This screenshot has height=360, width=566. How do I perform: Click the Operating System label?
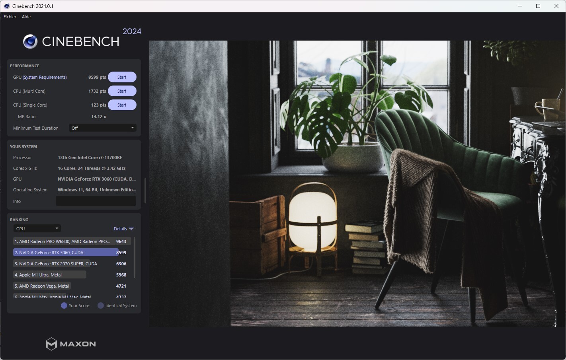30,190
